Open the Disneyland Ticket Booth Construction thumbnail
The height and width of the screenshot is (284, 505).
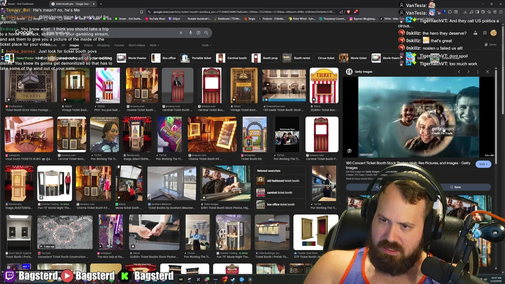coord(65,232)
